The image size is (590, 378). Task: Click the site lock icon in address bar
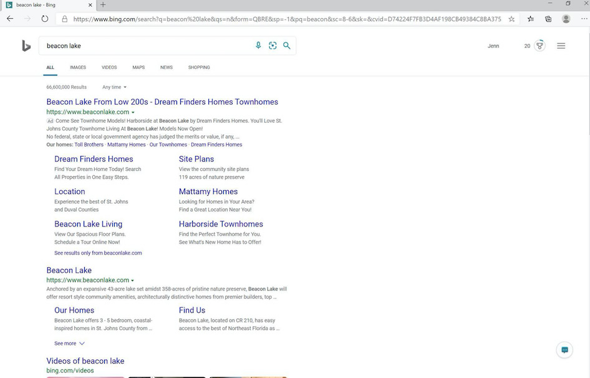point(65,19)
